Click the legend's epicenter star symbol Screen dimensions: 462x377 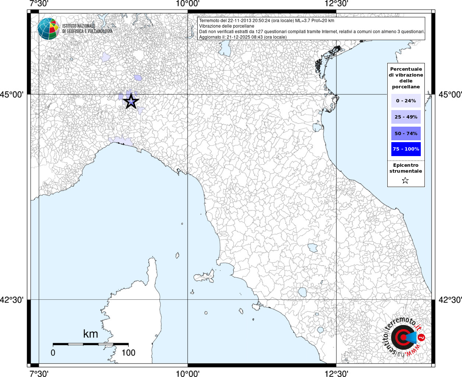click(x=405, y=180)
